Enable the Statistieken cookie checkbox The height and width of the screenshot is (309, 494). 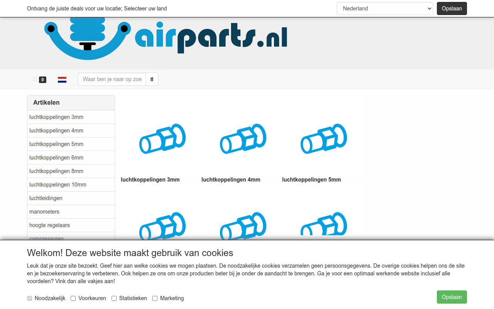pyautogui.click(x=114, y=298)
